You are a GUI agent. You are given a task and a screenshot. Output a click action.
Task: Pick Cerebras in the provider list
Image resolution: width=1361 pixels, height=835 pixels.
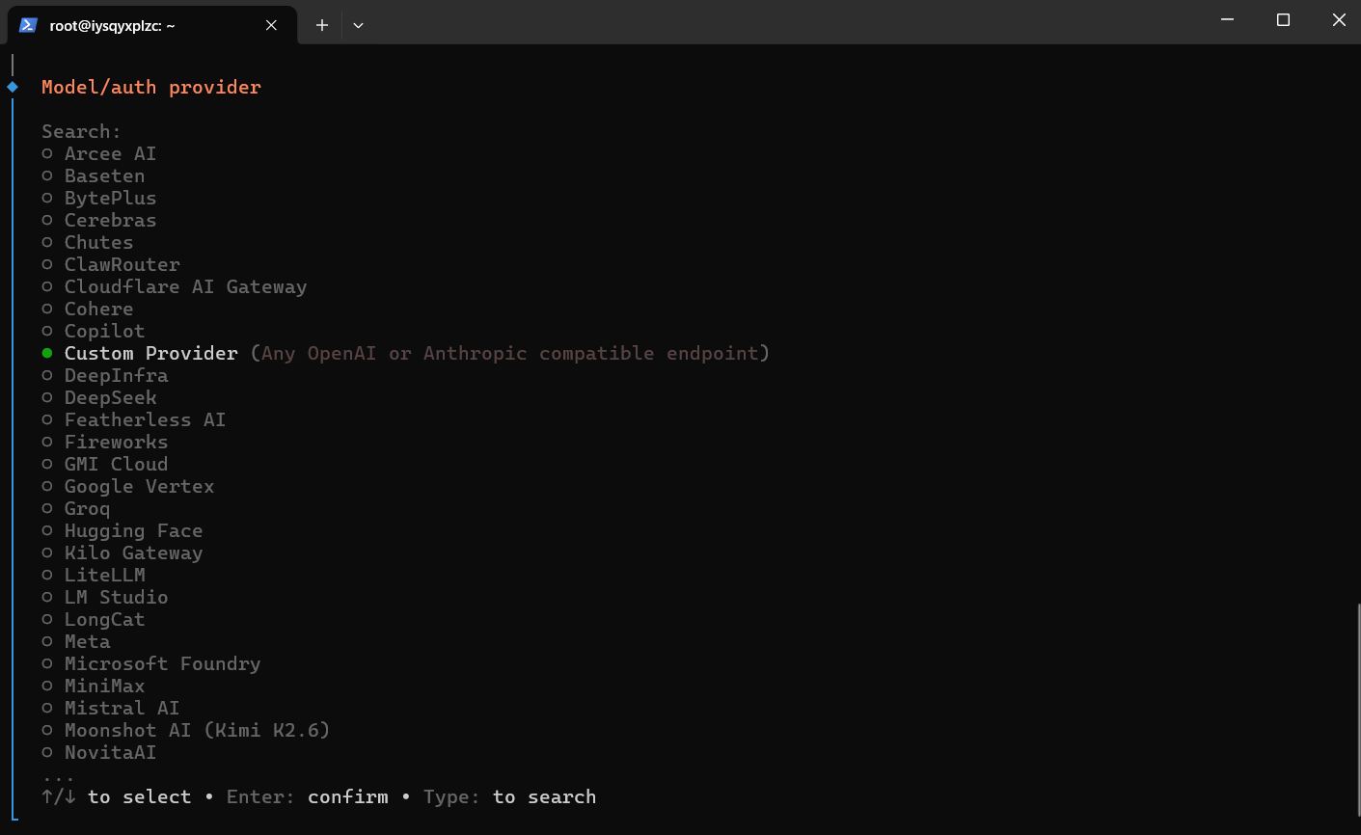(x=99, y=220)
